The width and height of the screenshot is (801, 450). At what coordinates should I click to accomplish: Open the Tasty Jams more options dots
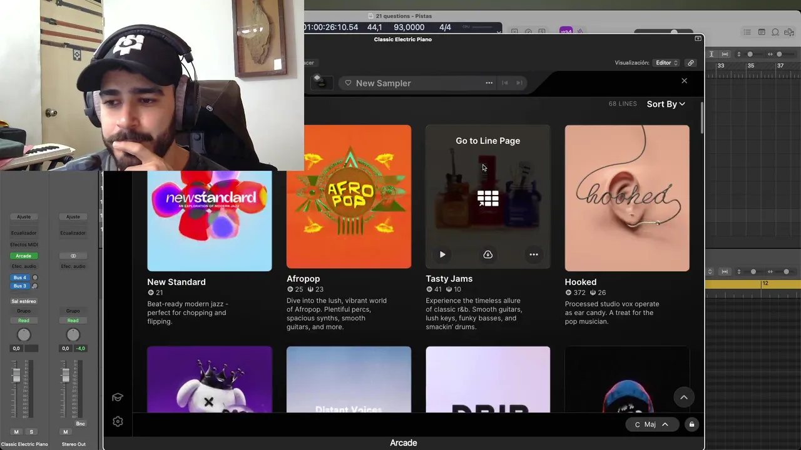[x=534, y=254]
